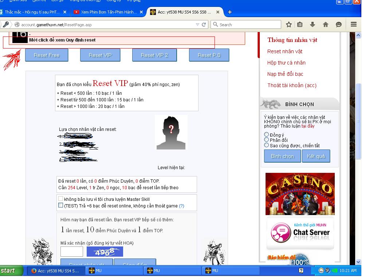Click the chat smiley toolbar icon
The height and width of the screenshot is (280, 373).
tap(338, 24)
